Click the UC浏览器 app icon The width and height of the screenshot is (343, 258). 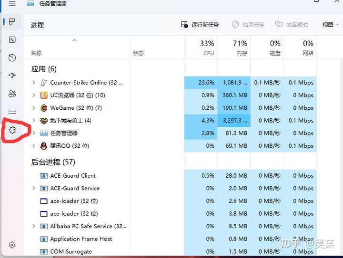[44, 96]
